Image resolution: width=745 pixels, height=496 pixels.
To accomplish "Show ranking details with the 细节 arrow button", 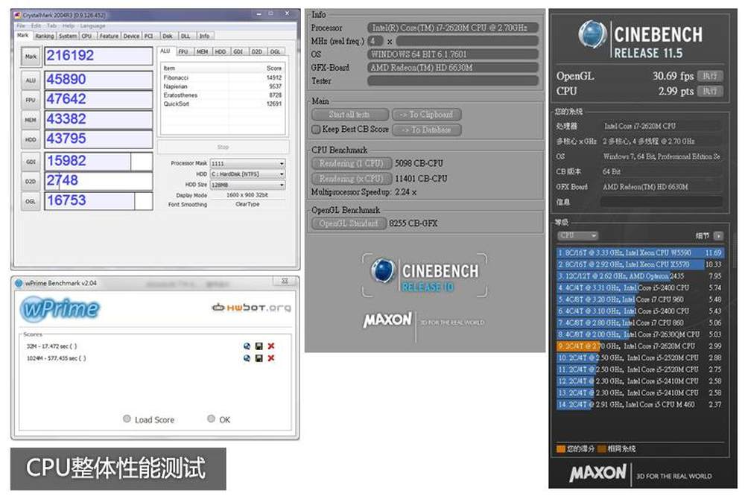I will click(x=718, y=235).
